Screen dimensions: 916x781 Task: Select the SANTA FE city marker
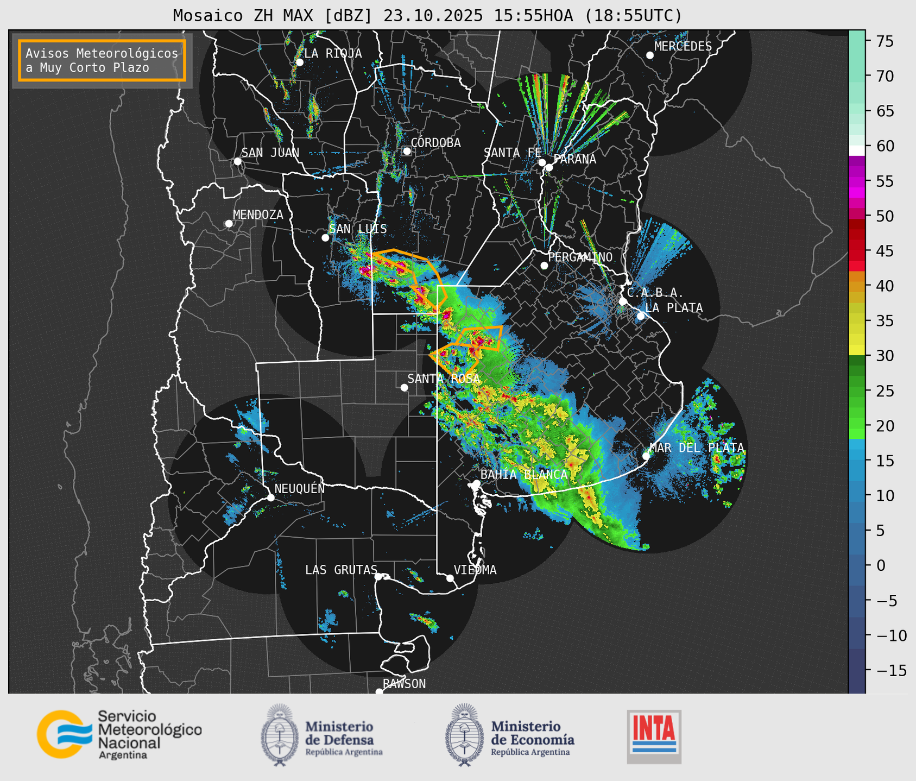coord(542,162)
